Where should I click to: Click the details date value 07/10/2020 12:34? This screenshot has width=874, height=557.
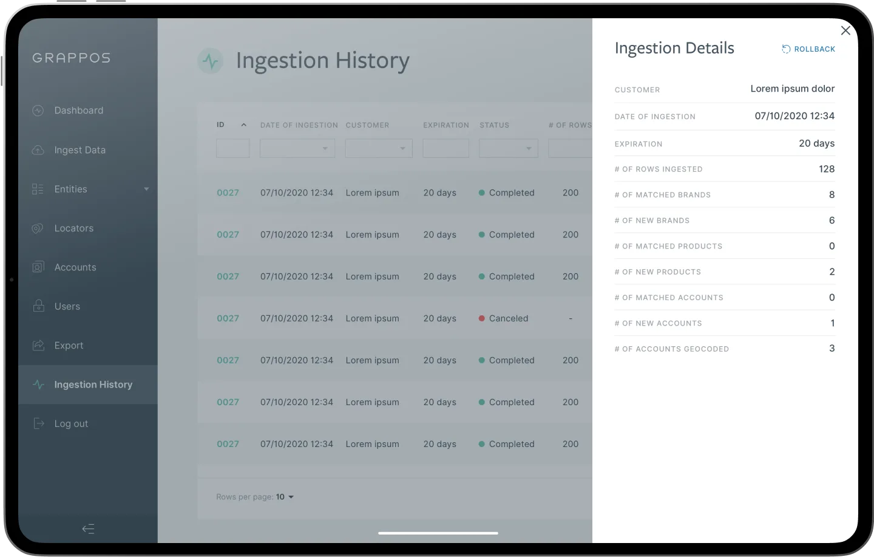(794, 116)
